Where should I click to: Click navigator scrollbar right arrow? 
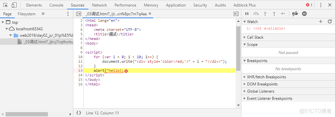70,114
